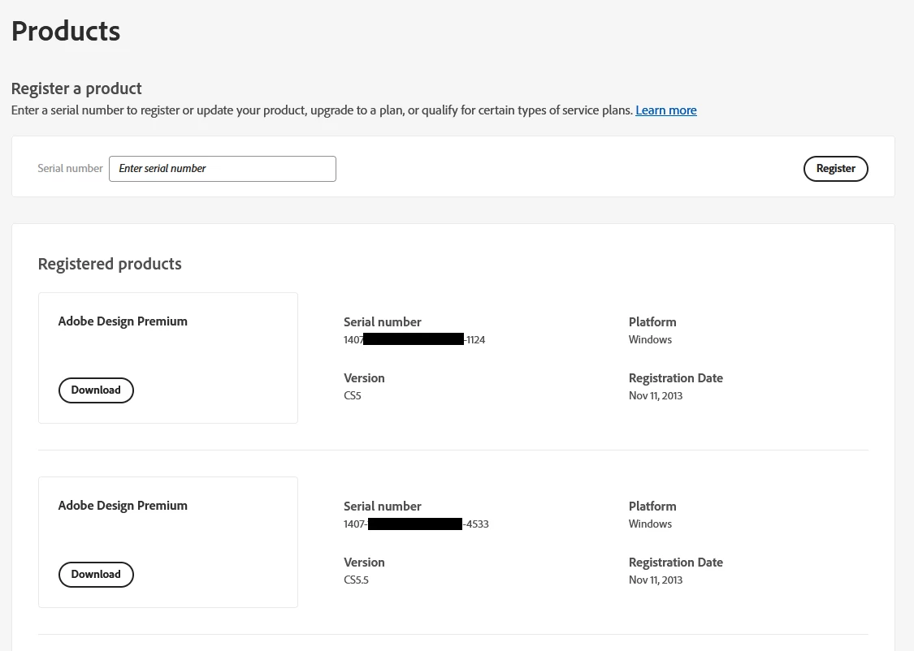Open the Learn more link
Image resolution: width=914 pixels, height=651 pixels.
[x=665, y=110]
